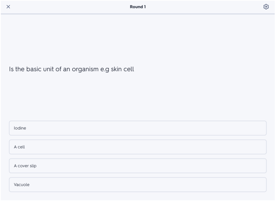
Task: Open the settings gear icon
Action: point(266,7)
